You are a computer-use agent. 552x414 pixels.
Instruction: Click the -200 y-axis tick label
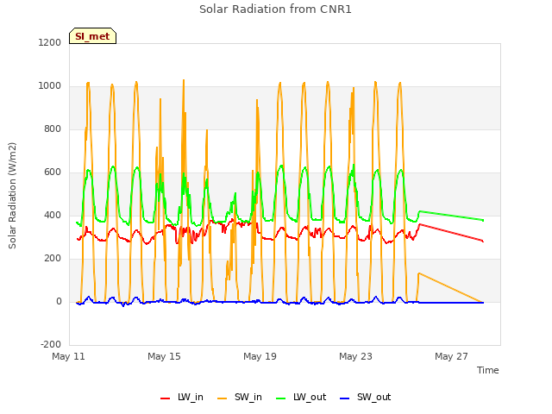[x=51, y=344]
